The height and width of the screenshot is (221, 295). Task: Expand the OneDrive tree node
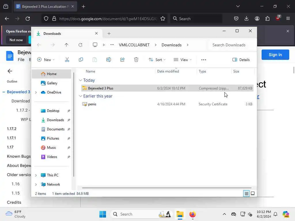[x=36, y=92]
